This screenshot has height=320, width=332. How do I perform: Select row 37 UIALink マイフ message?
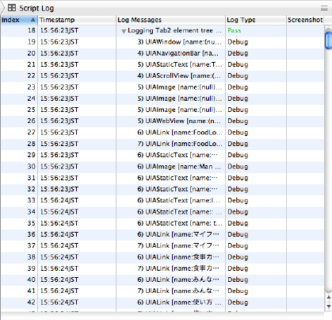click(x=178, y=245)
